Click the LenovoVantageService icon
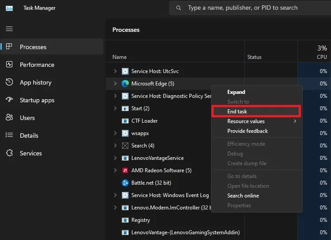 click(125, 158)
